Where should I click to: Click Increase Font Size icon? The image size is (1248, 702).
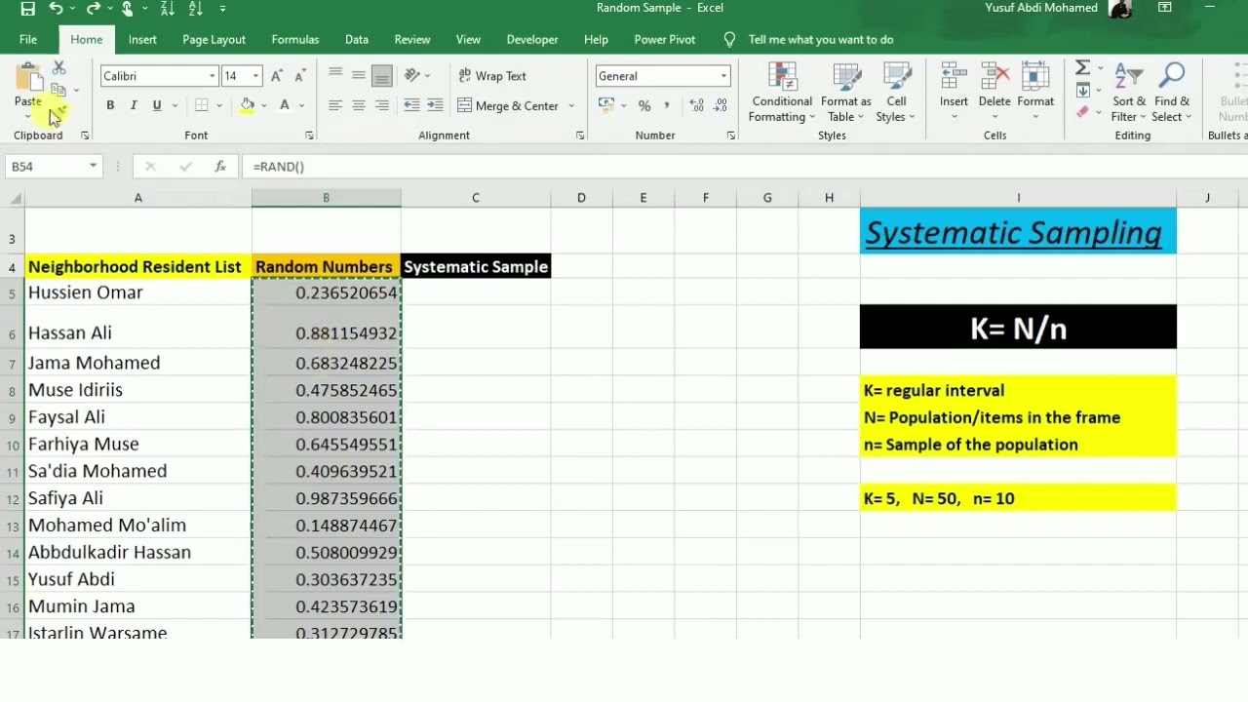[x=277, y=76]
